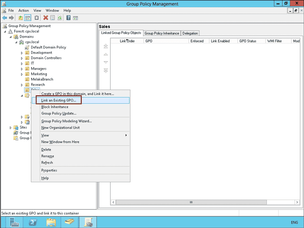
Task: Open File Explorer from the taskbar
Action: 51,222
